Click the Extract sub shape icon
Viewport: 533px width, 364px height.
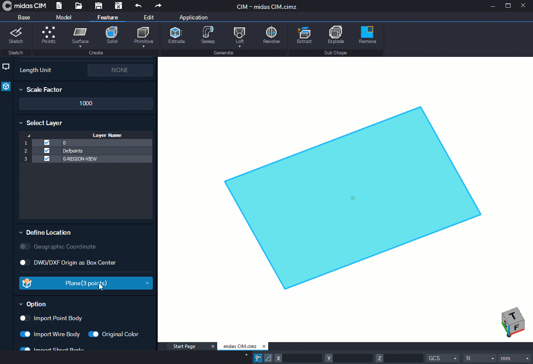click(x=304, y=35)
